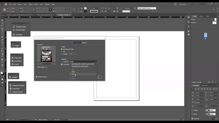
Task: Open the File menu
Action: (11, 4)
